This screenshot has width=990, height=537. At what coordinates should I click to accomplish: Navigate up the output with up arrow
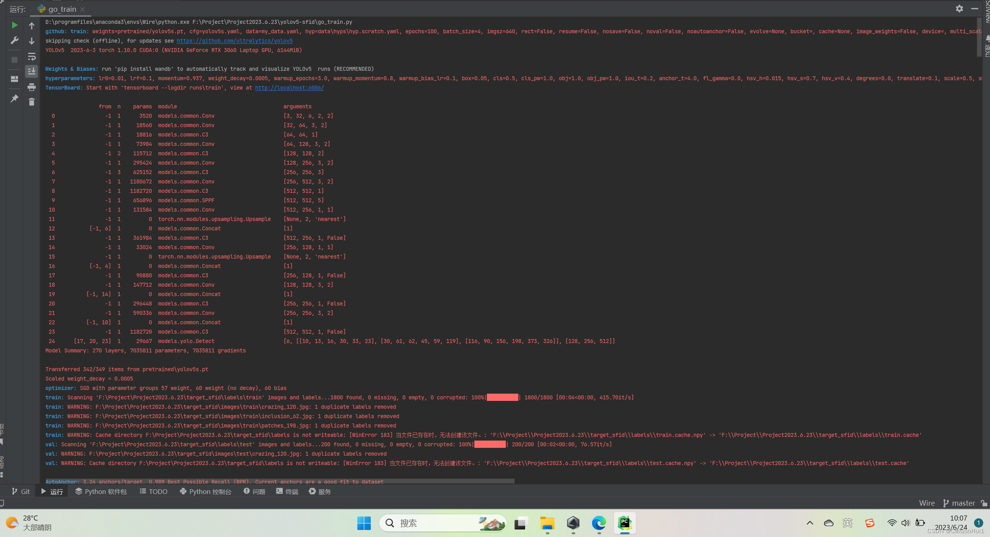coord(32,26)
